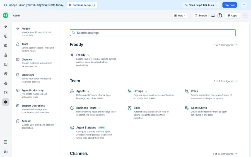Go to Channels category in settings sidebar
The width and height of the screenshot is (251, 157).
tap(36, 63)
